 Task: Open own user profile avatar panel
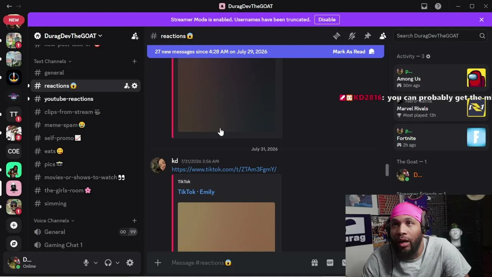[14, 263]
